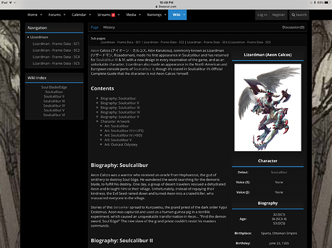332x248 pixels.
Task: Open the Home menu dropdown arrow
Action: 41,15
